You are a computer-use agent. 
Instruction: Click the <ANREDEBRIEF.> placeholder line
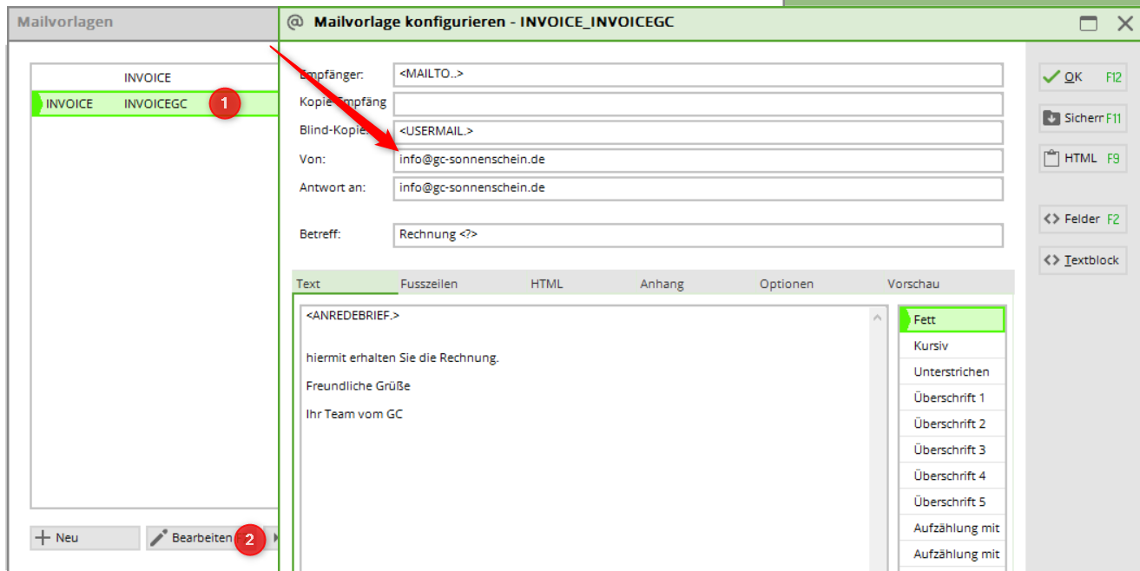coord(353,316)
